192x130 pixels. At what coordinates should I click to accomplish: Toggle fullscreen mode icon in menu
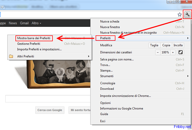[181, 52]
